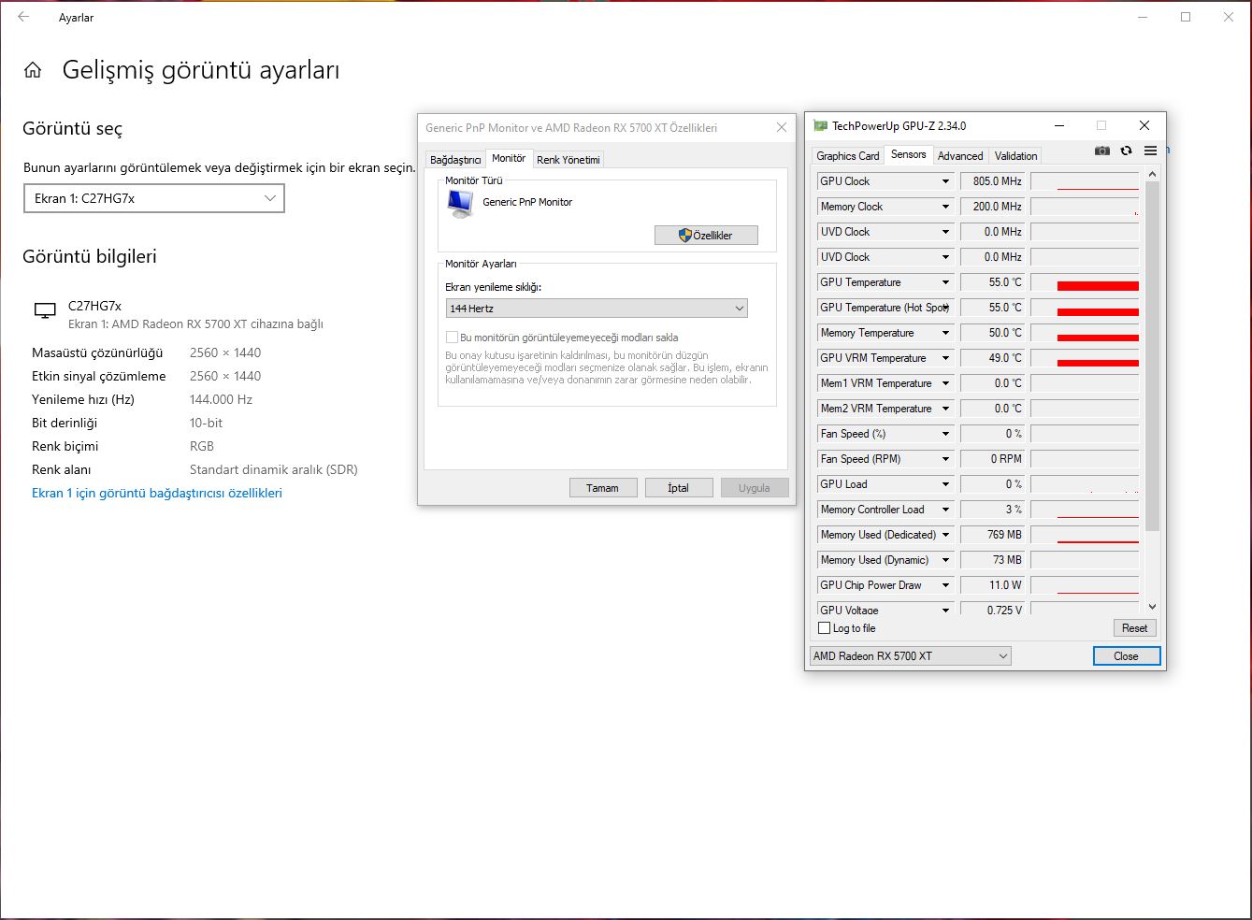Click the Bit derinliği 10-bit value
This screenshot has width=1252, height=920.
click(207, 423)
